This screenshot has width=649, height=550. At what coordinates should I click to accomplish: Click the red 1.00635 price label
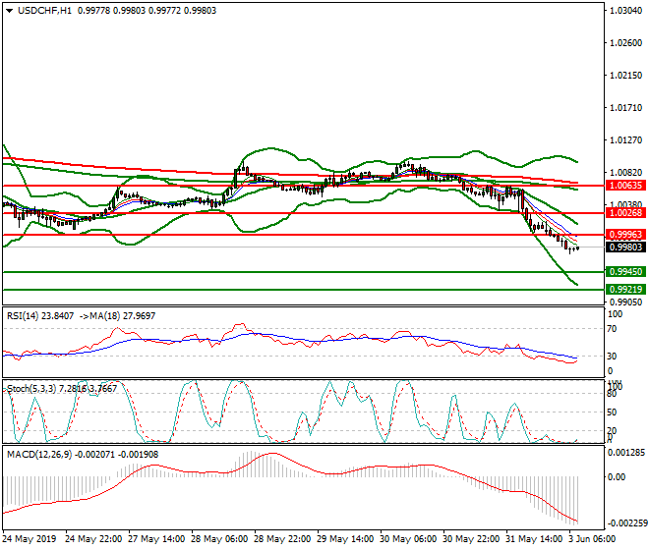point(625,186)
